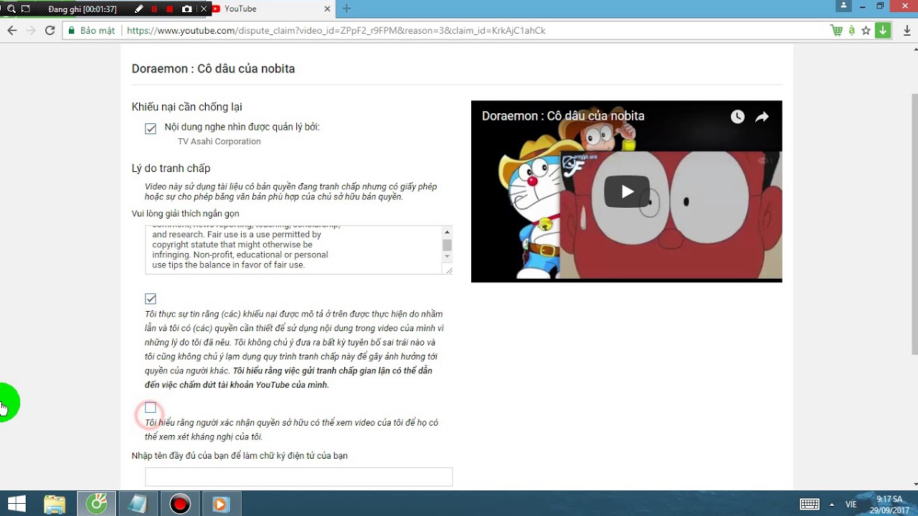Close the recorder toolbar with X
Screen dimensions: 918x516
point(204,9)
